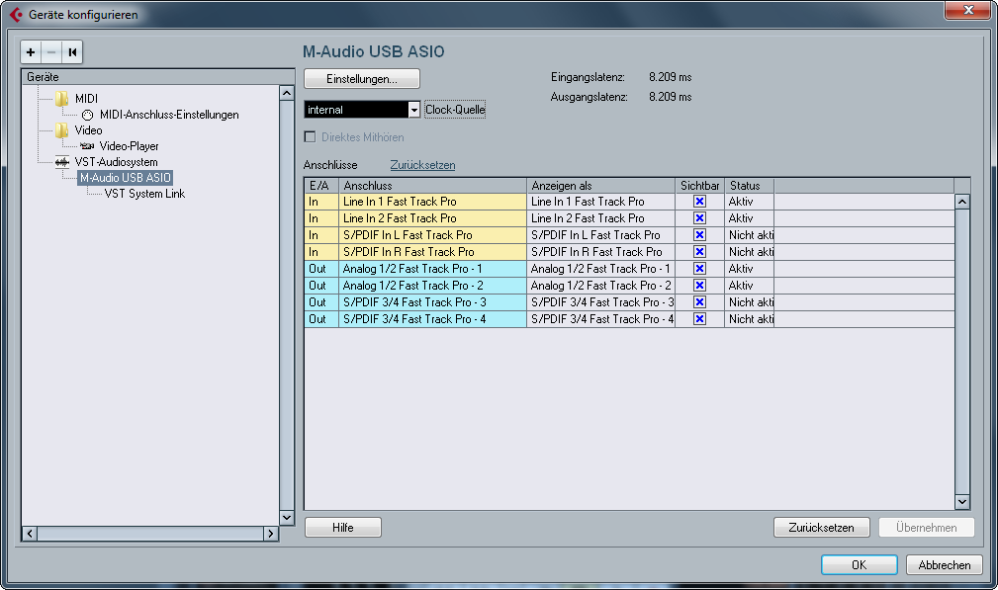Select Anschluss cell Line In 1 Fast Track Pro

pyautogui.click(x=433, y=202)
